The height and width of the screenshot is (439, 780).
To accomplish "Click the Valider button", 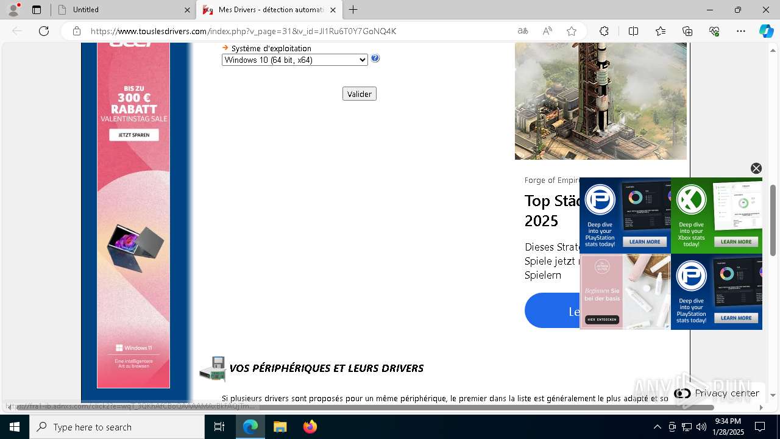I will [360, 94].
